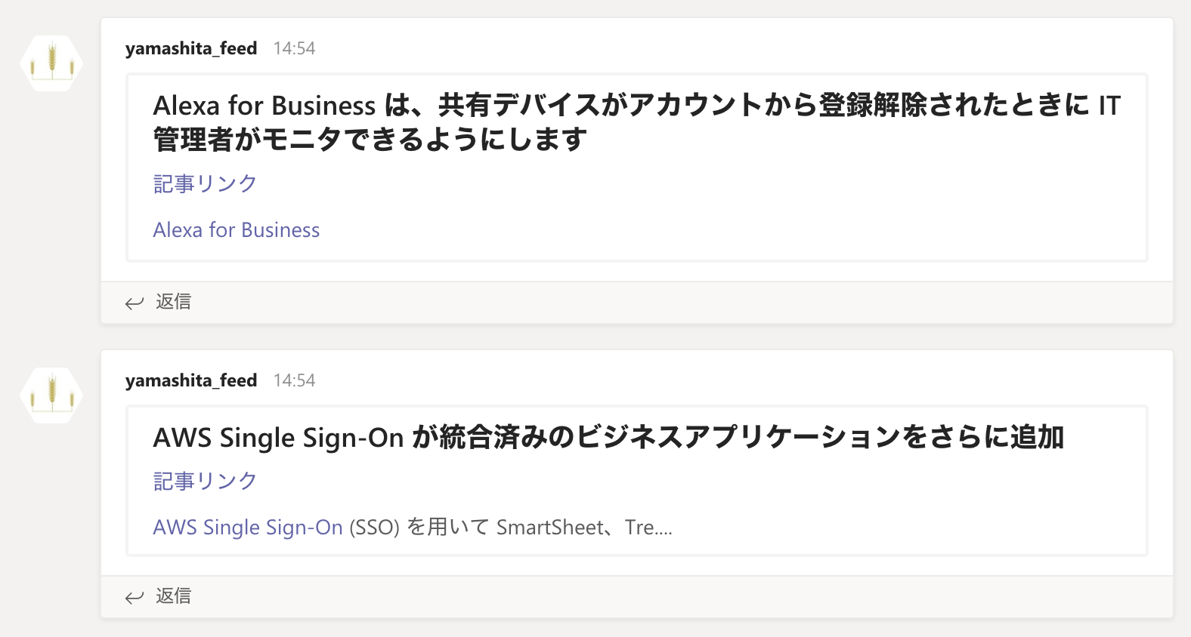Image resolution: width=1191 pixels, height=637 pixels.
Task: Open 記事リンク in the Alexa for Business card
Action: point(206,183)
